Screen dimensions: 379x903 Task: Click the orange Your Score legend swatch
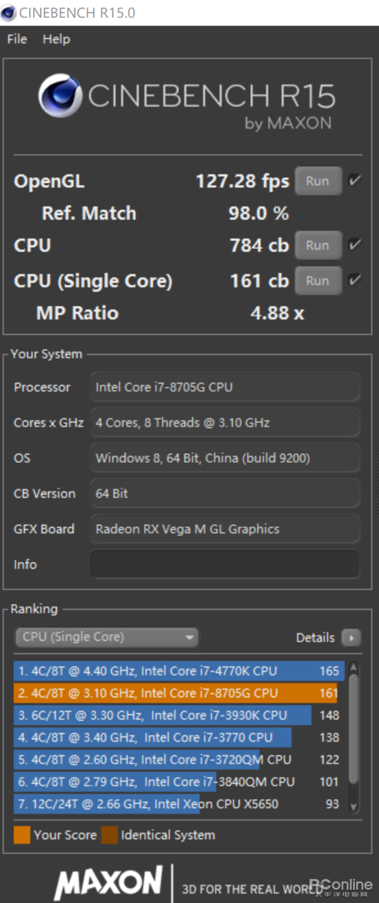click(22, 835)
